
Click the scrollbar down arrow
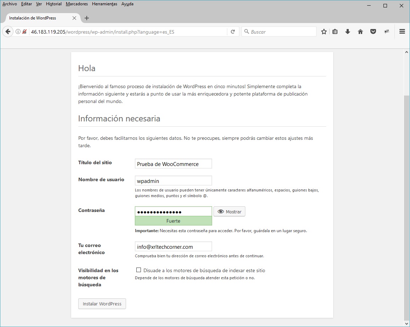(x=406, y=324)
